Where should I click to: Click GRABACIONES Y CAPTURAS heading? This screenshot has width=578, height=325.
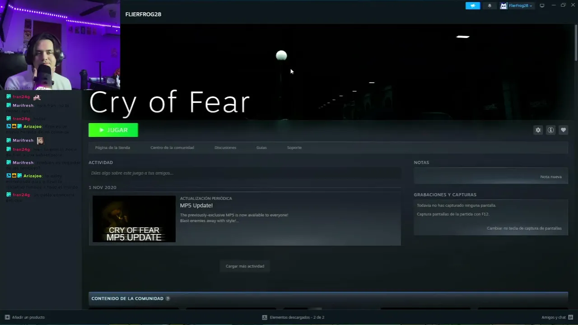coord(445,195)
